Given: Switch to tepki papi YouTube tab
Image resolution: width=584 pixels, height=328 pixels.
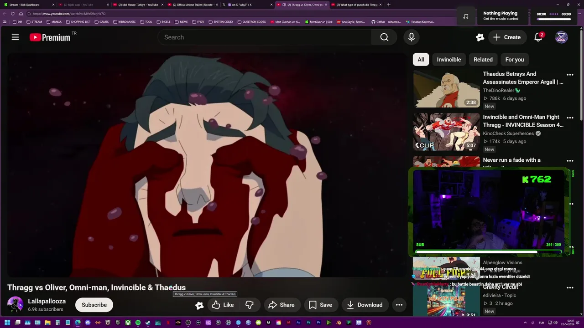Looking at the screenshot, I should (83, 5).
